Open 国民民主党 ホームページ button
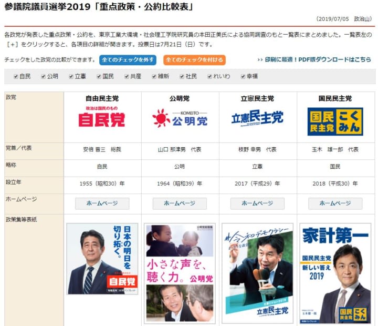 click(x=335, y=203)
